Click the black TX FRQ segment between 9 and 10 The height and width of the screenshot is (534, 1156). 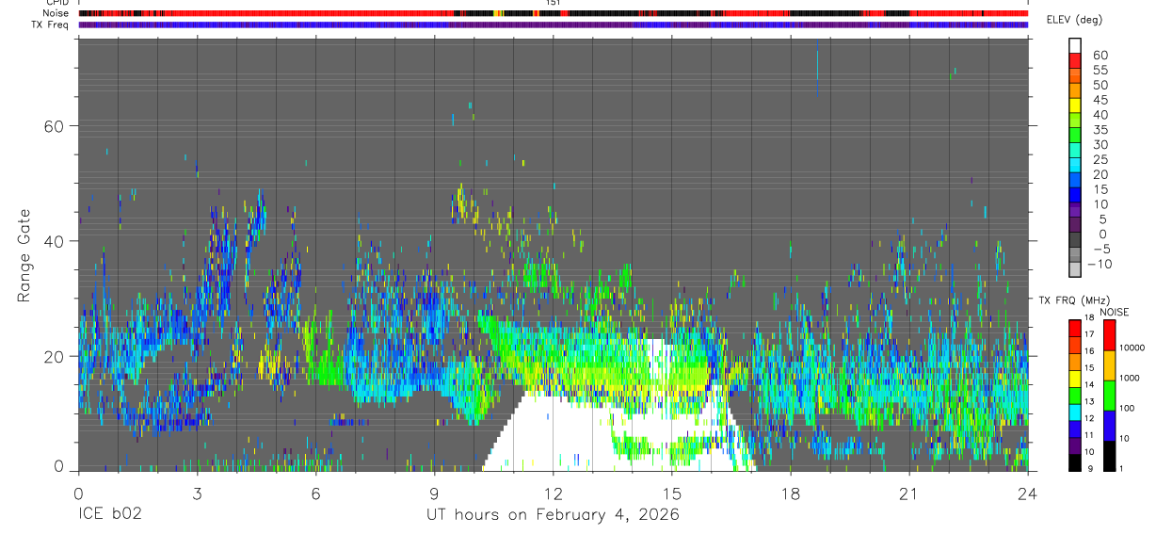pos(1074,461)
